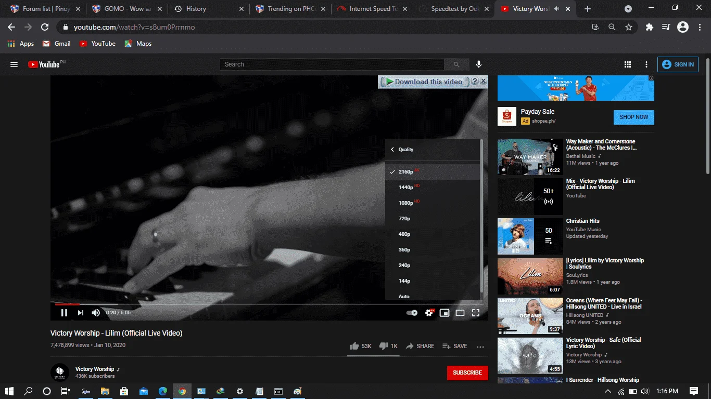Open the Gmail bookmark
711x399 pixels.
(x=56, y=44)
